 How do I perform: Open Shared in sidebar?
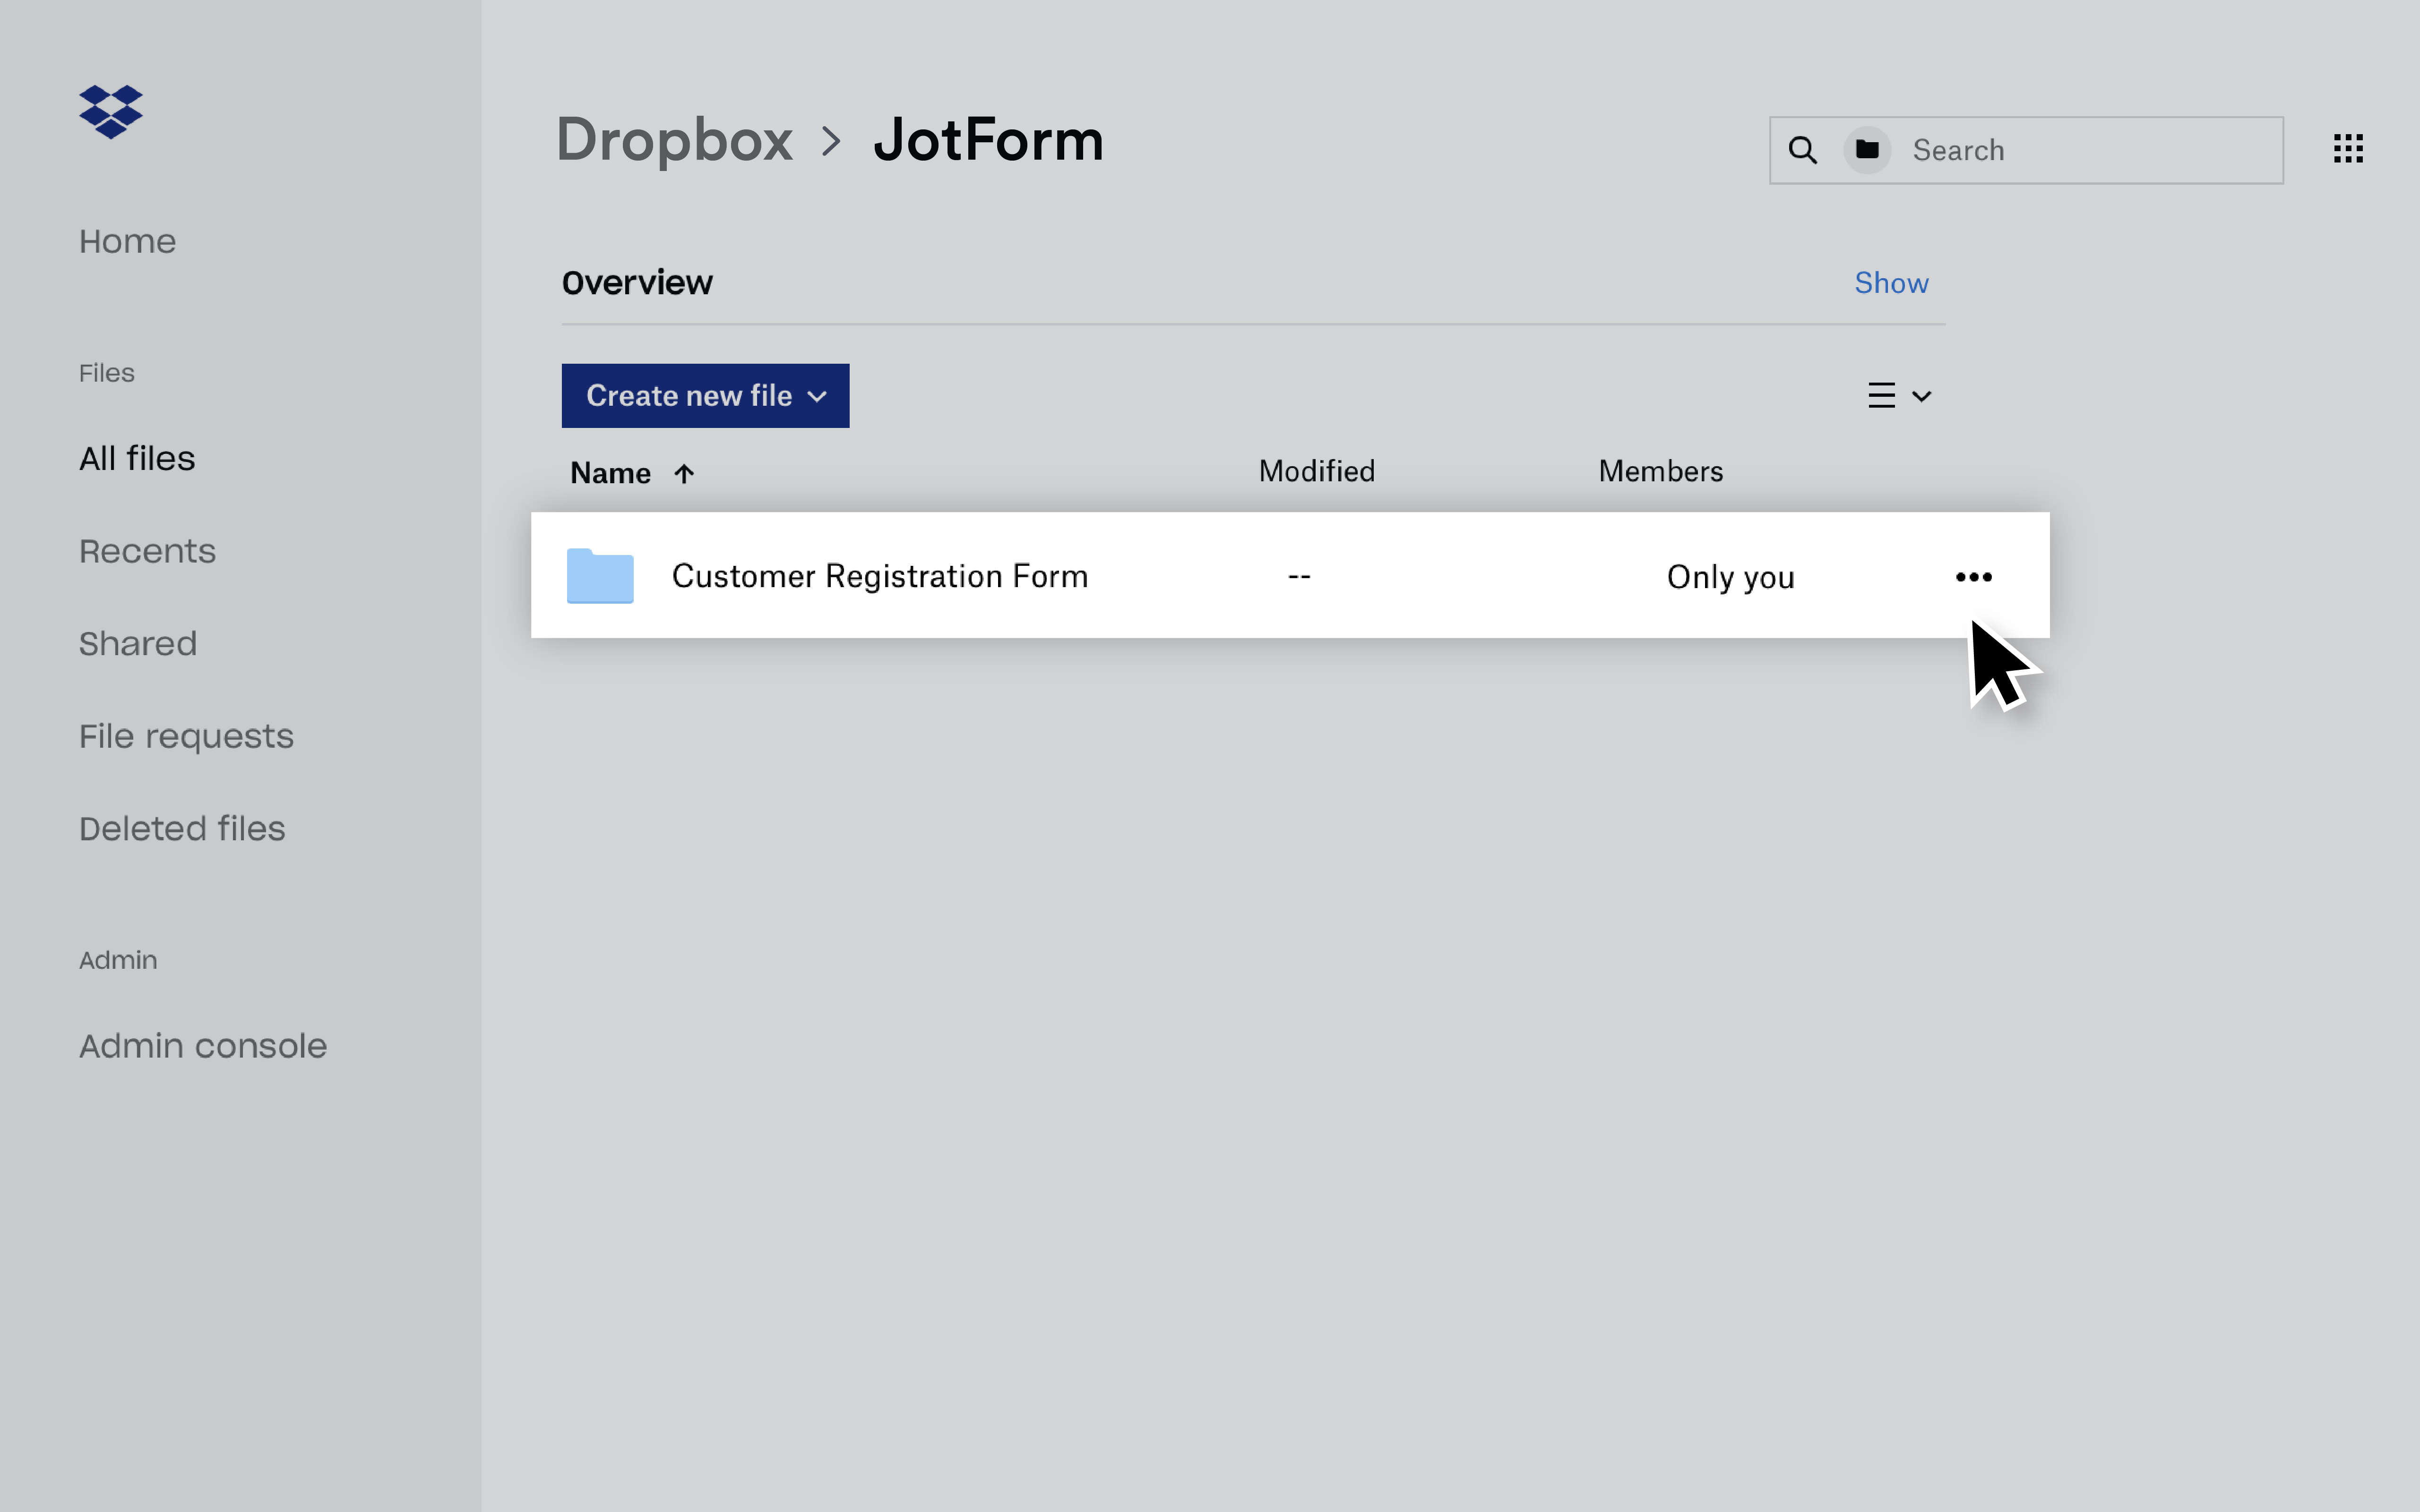pos(138,643)
